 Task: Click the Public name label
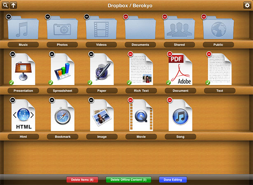click(218, 44)
